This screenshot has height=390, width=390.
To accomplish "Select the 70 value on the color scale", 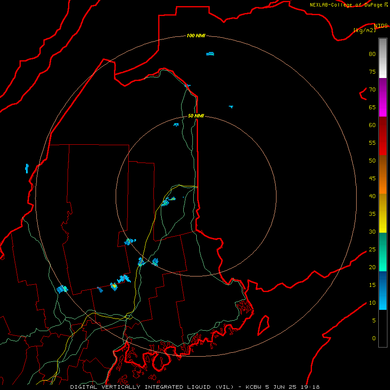I will pos(372,90).
